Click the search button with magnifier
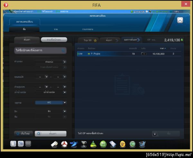 point(51,134)
